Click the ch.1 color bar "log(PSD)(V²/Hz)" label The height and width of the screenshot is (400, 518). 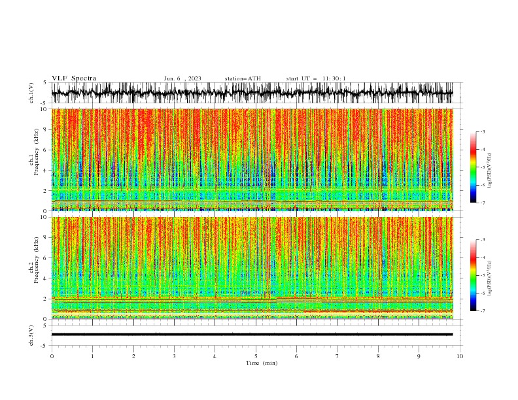(x=489, y=171)
